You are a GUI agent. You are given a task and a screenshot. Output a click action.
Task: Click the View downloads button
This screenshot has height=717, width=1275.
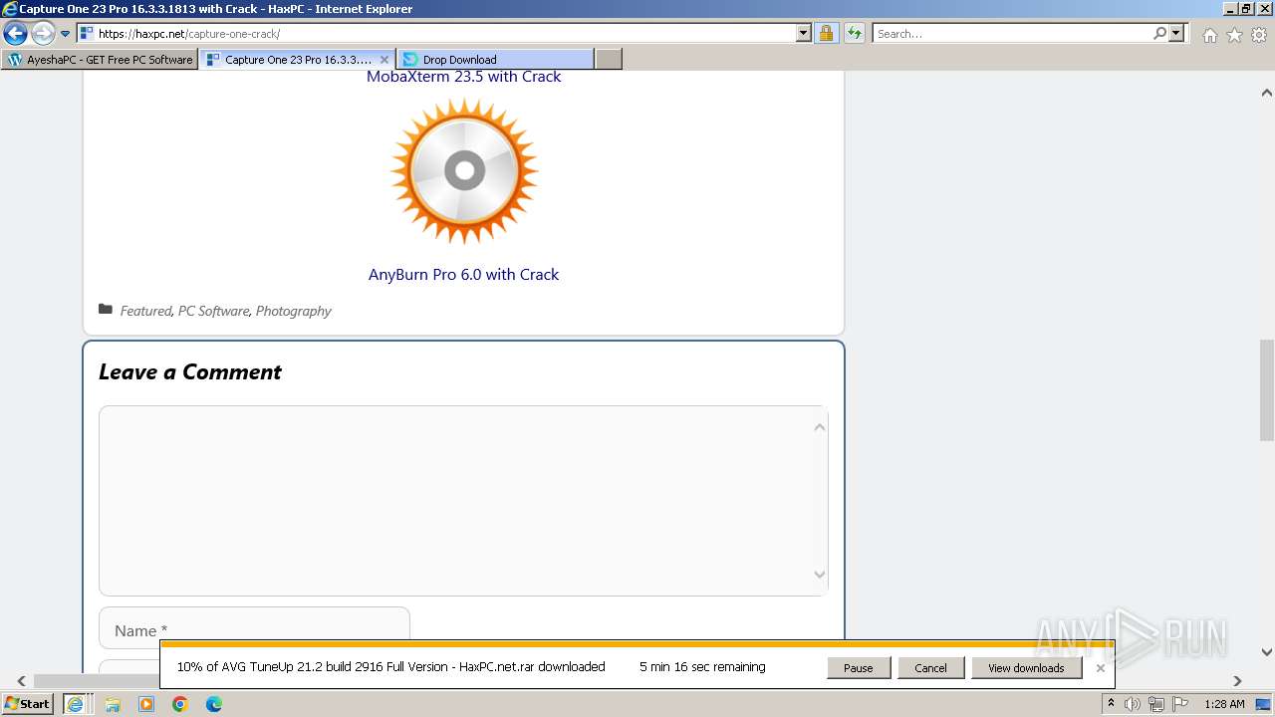(1026, 668)
